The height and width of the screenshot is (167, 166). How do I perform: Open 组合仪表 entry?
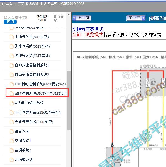click(x=22, y=131)
